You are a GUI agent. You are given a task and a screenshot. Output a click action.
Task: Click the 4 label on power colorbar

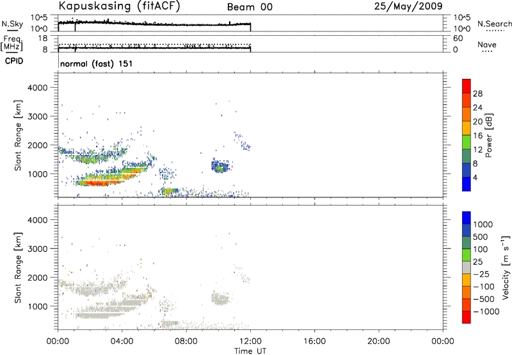click(475, 177)
